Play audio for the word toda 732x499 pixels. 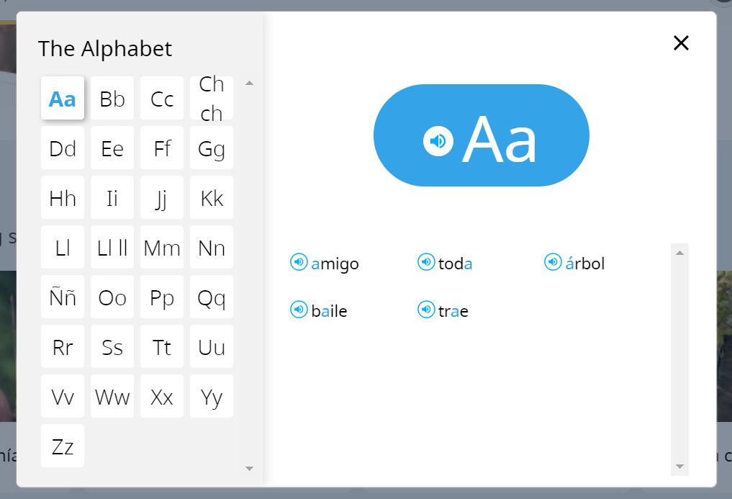tap(425, 262)
